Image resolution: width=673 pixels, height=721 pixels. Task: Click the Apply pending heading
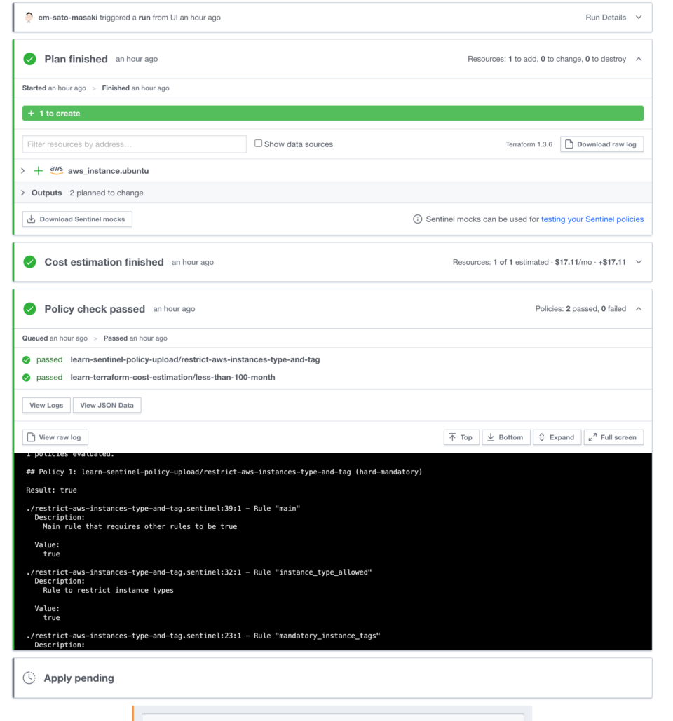point(79,678)
